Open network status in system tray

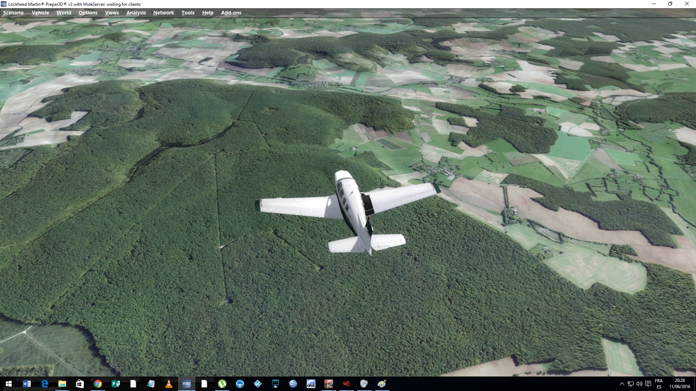631,384
